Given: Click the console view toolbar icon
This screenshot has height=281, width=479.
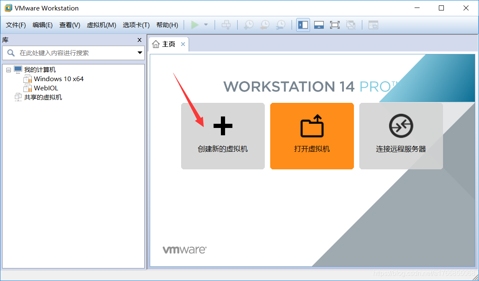Looking at the screenshot, I should (x=373, y=25).
